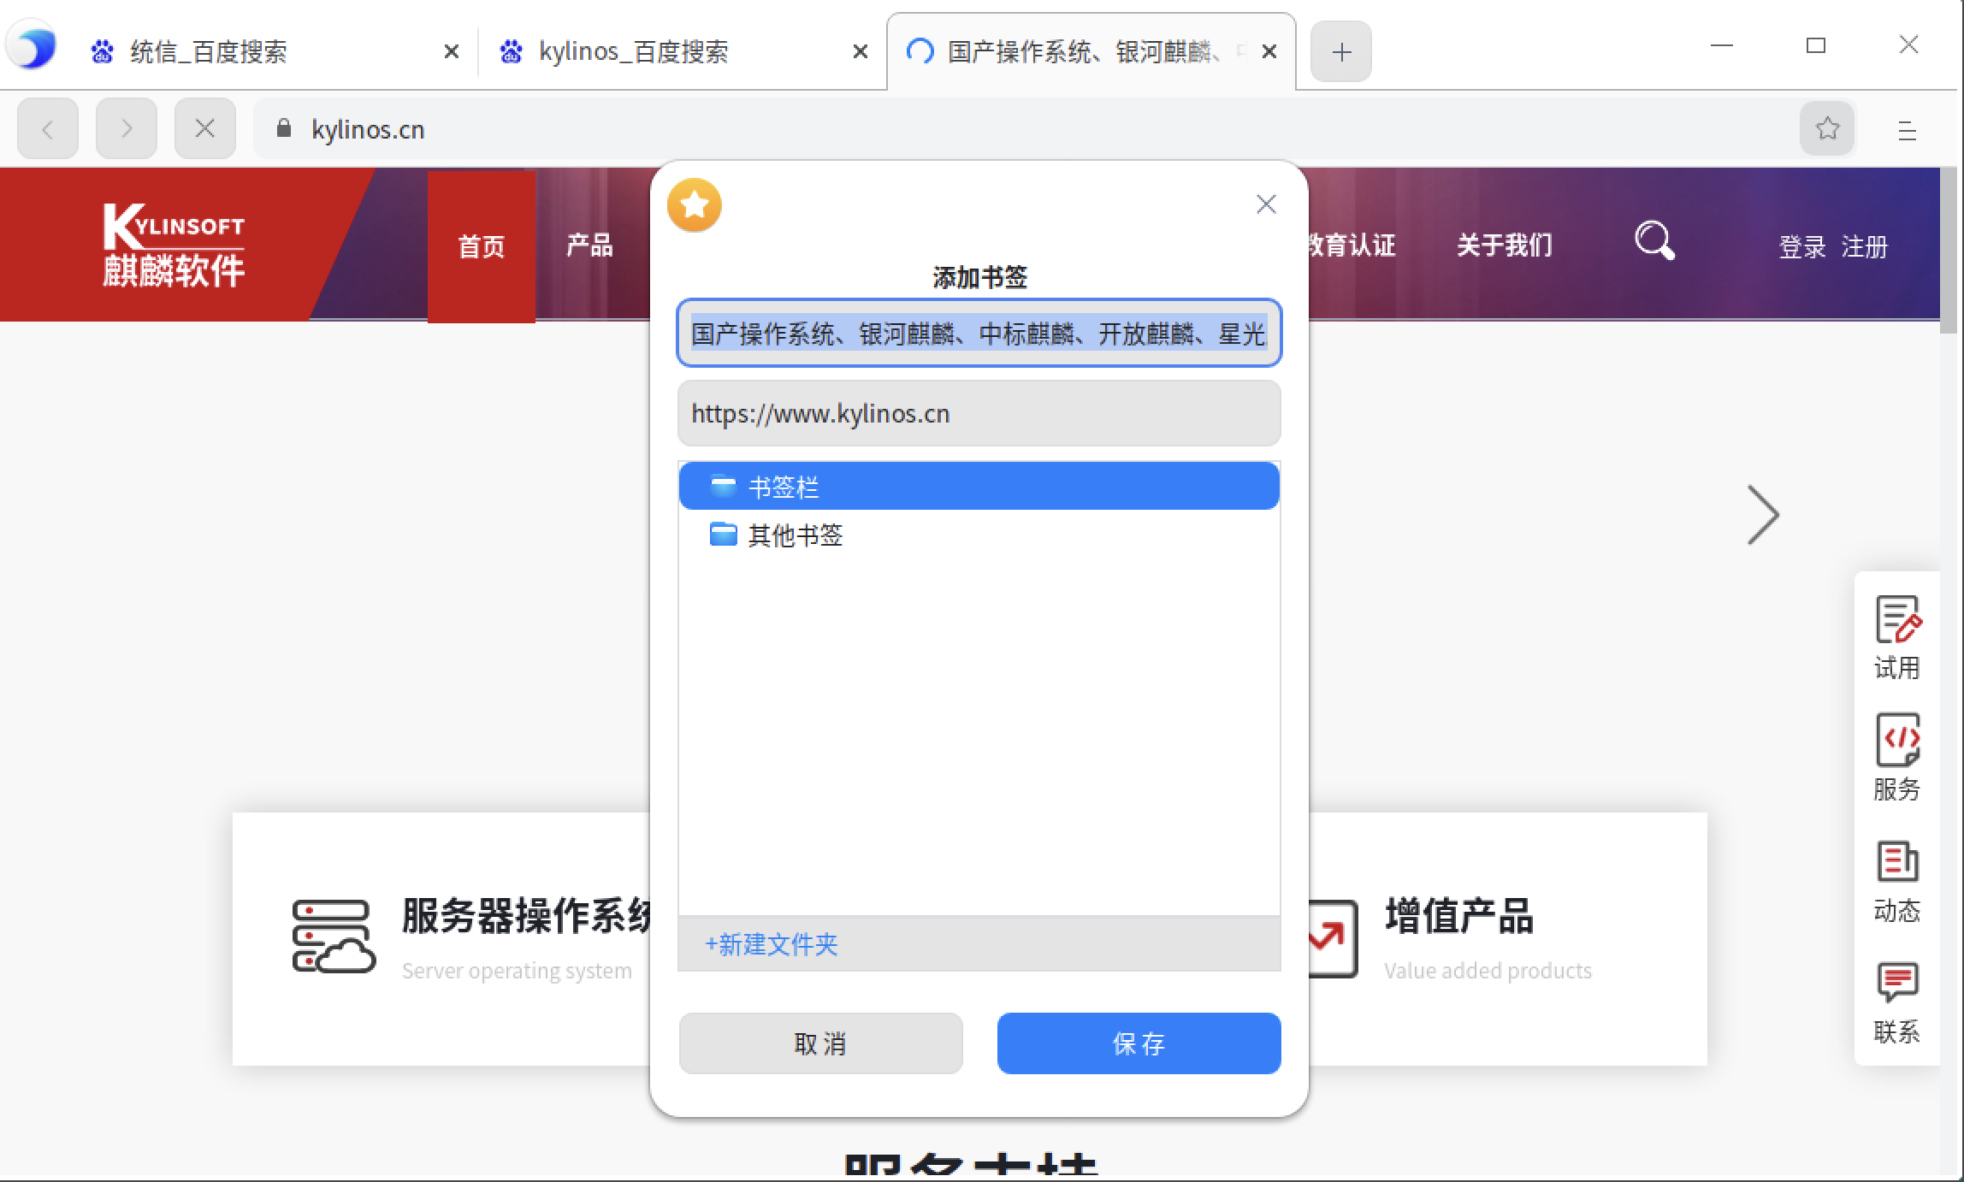
Task: Stop loading the page
Action: coord(205,128)
